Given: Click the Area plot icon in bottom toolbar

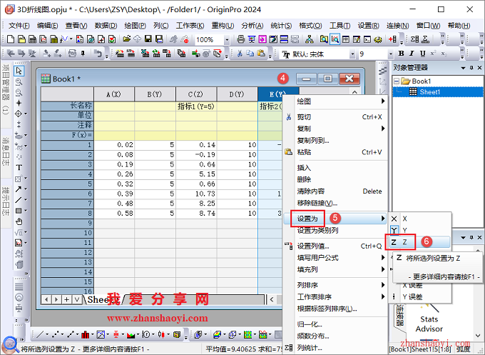Looking at the screenshot, I should pyautogui.click(x=131, y=334).
